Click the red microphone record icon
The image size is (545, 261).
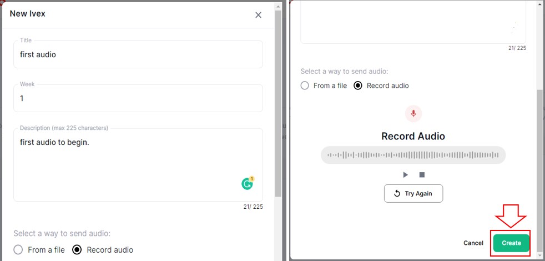point(413,113)
